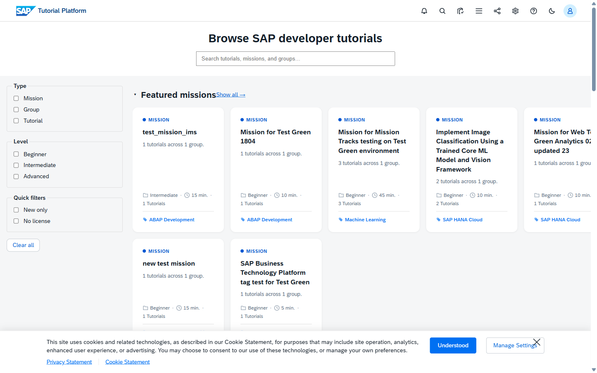Click the clock icon beside 45 min.
The width and height of the screenshot is (597, 373).
pyautogui.click(x=375, y=195)
